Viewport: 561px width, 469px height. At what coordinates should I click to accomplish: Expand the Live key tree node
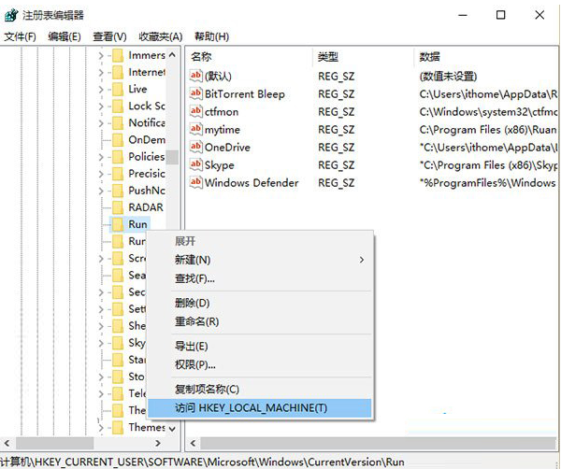pyautogui.click(x=101, y=89)
